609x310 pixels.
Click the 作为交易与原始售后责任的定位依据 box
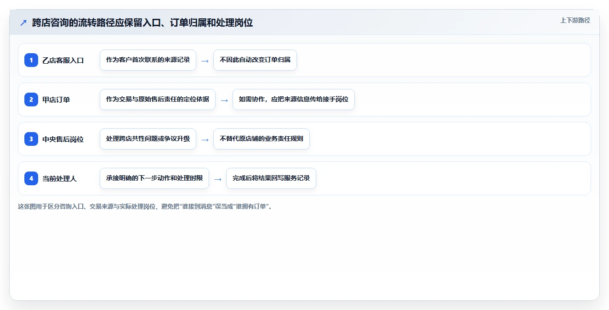click(x=158, y=100)
